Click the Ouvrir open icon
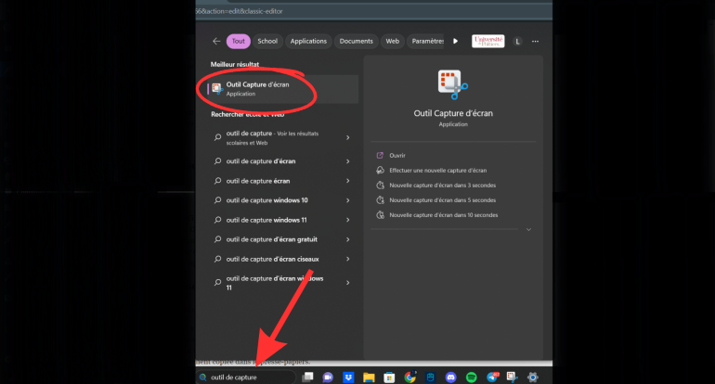 (x=380, y=155)
